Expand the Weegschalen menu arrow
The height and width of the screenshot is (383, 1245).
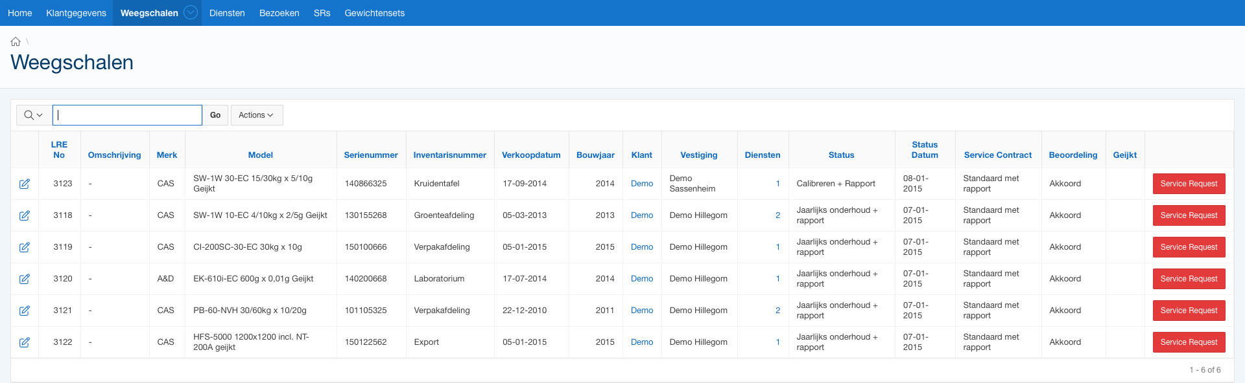pos(191,12)
